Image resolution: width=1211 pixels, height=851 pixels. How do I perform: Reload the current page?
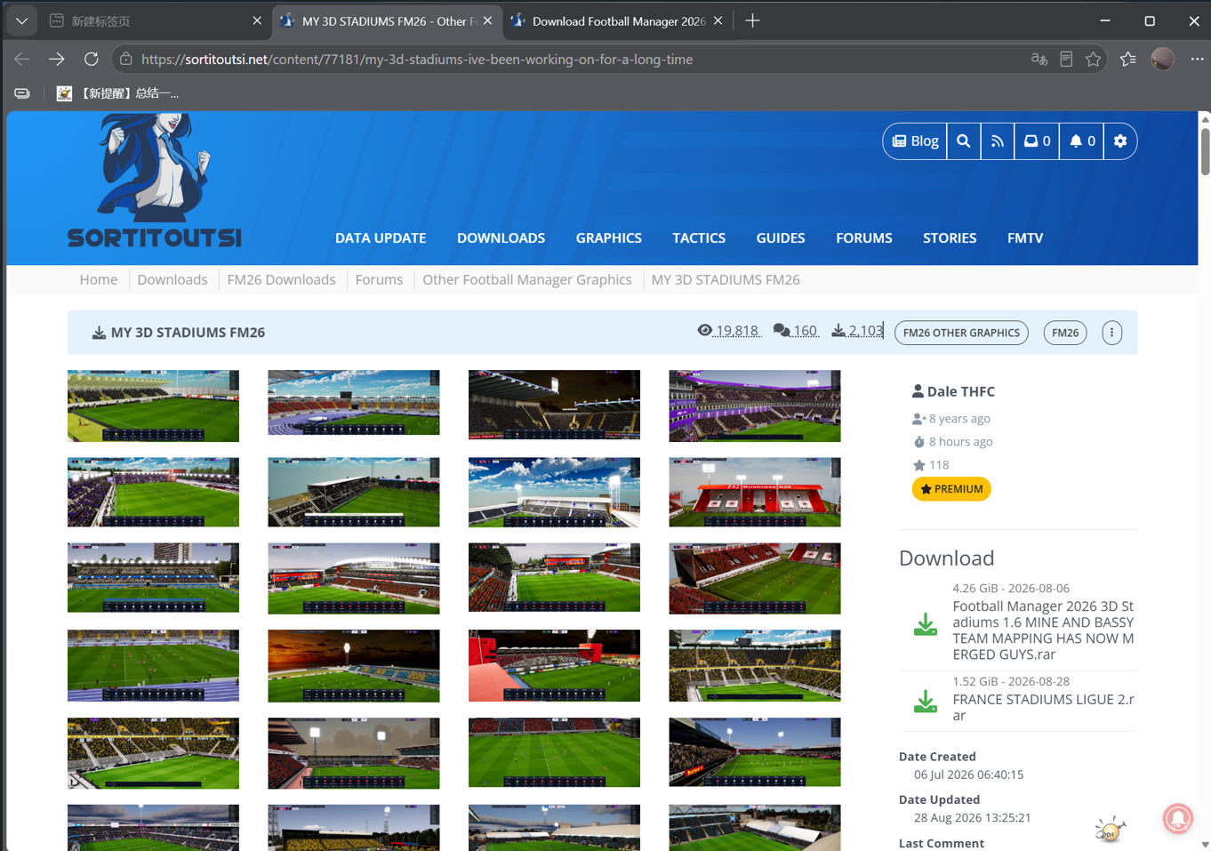coord(92,60)
